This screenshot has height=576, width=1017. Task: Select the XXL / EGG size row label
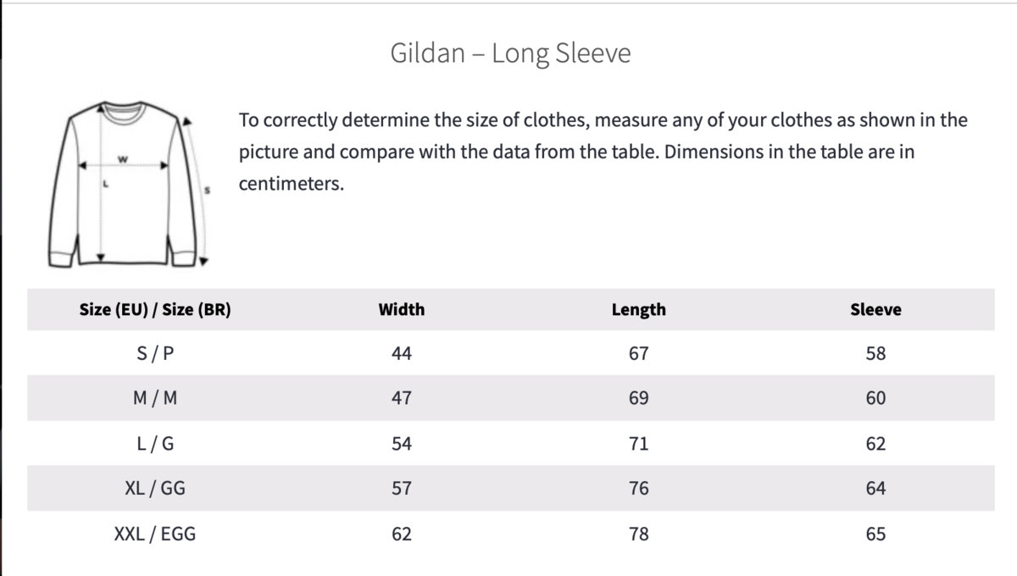coord(155,534)
